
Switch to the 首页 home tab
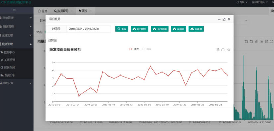click(x=43, y=11)
